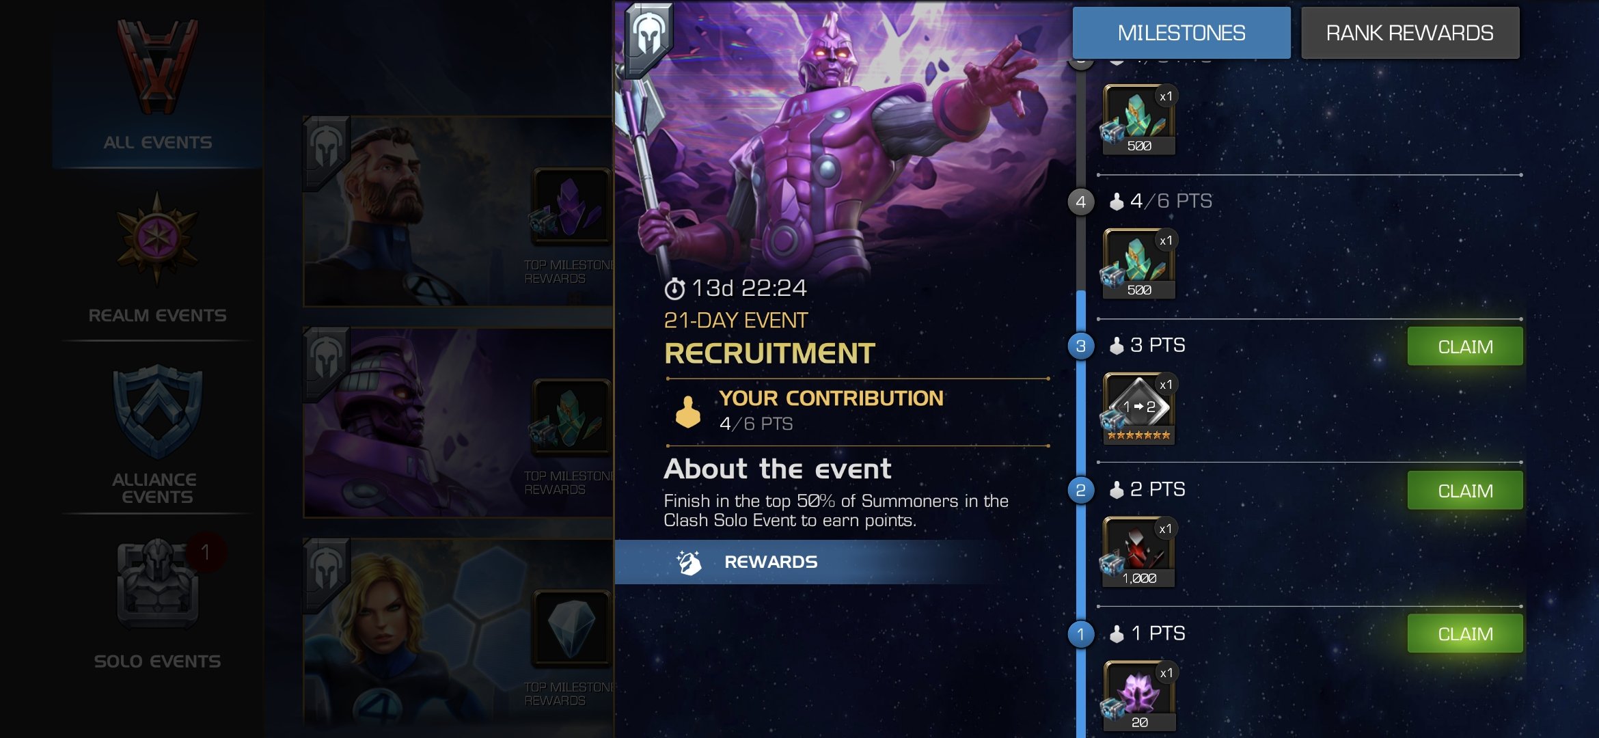Tap the green 500 shards reward at milestone 4
This screenshot has height=738, width=1599.
[x=1139, y=264]
